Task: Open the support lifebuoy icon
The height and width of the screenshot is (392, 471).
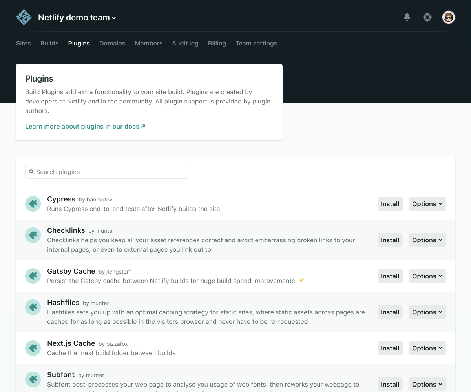Action: (427, 17)
